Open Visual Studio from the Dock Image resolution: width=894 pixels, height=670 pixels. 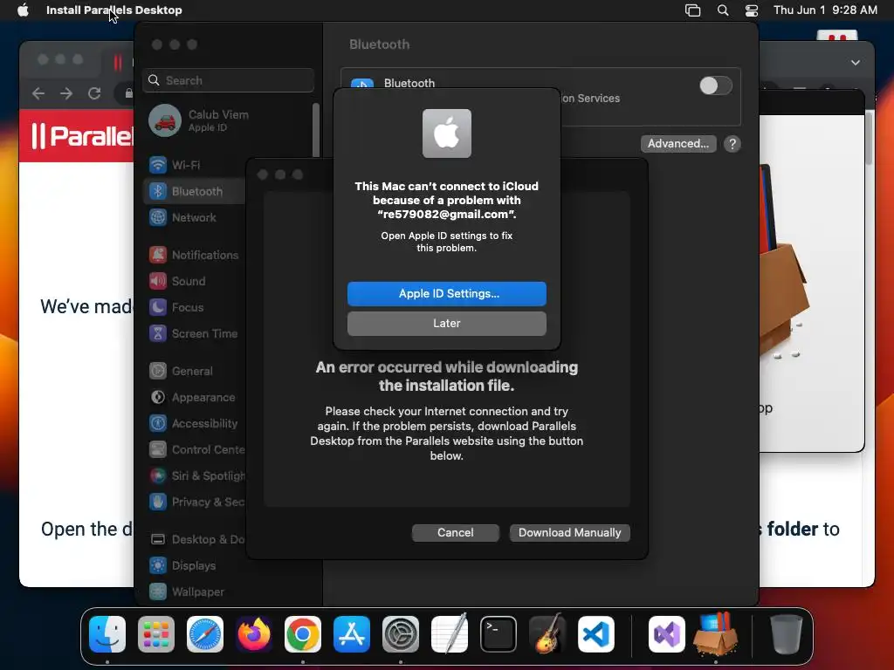(666, 634)
